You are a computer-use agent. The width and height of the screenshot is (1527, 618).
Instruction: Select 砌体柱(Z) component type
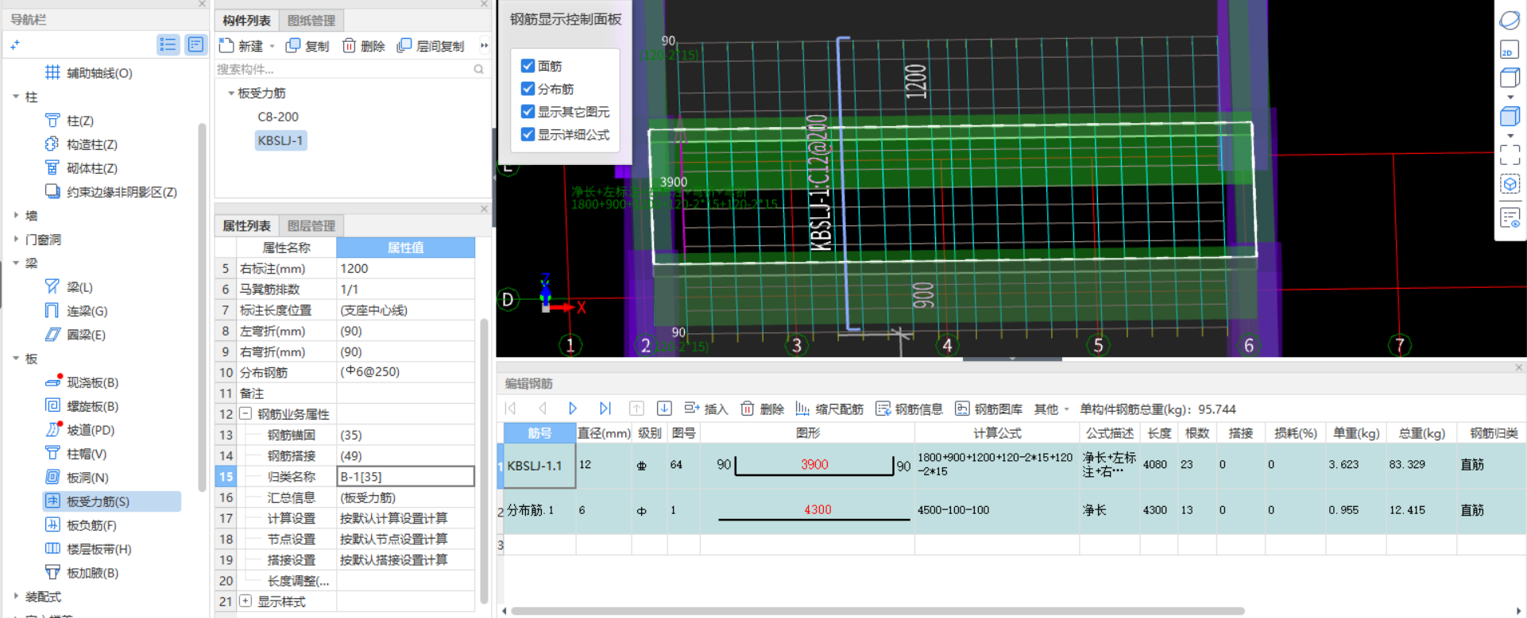tap(81, 168)
